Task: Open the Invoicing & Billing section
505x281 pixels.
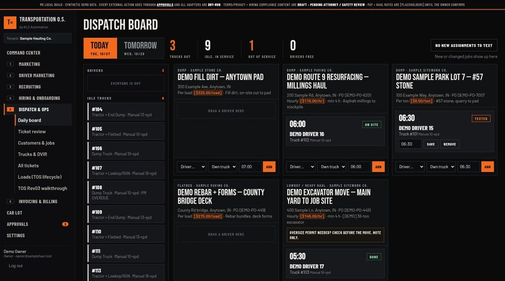Action: click(x=37, y=201)
